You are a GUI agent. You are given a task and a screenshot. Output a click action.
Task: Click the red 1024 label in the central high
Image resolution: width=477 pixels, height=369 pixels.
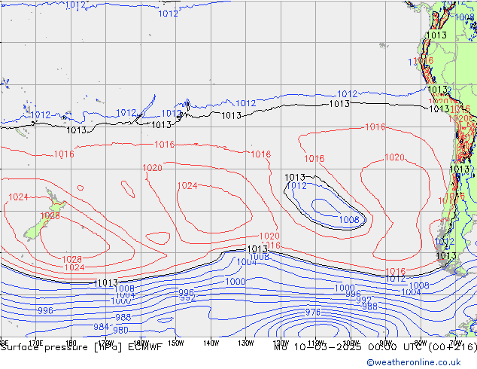pyautogui.click(x=187, y=186)
